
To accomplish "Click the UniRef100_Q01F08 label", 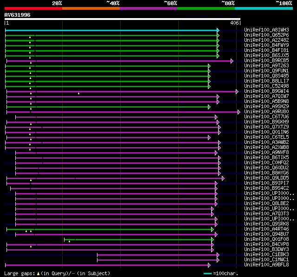I will pos(266,239).
